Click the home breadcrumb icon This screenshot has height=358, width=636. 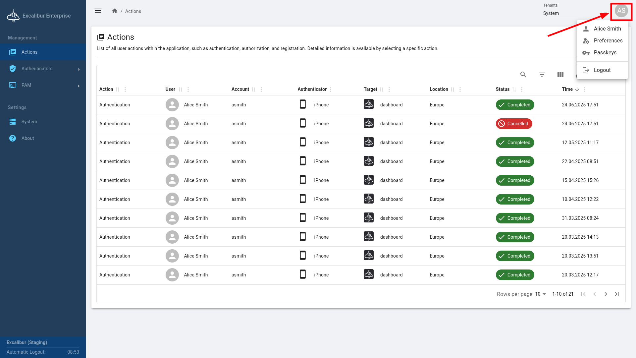tap(115, 11)
